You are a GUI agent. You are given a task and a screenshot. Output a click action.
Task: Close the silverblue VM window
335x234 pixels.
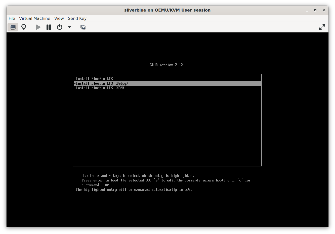click(324, 10)
